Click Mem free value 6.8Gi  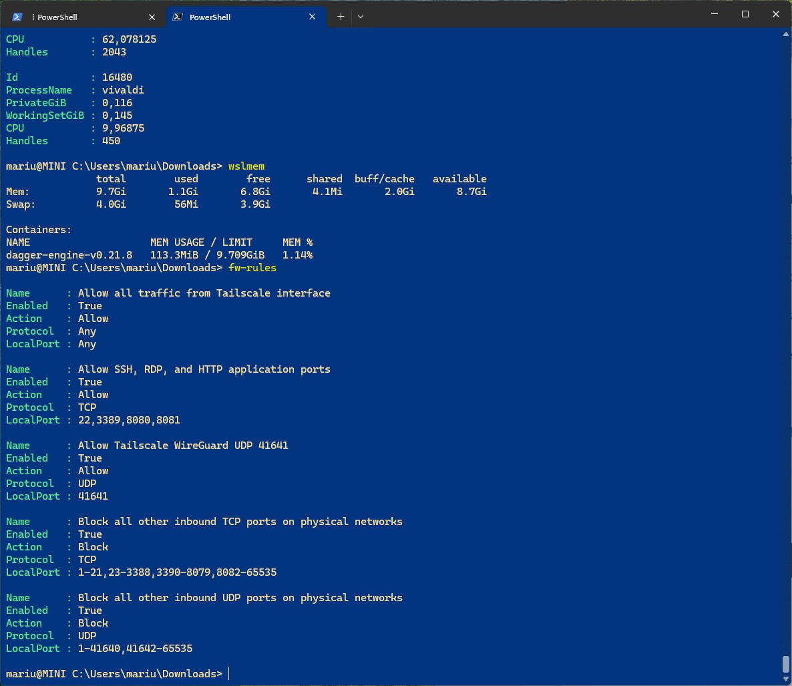[x=256, y=192]
